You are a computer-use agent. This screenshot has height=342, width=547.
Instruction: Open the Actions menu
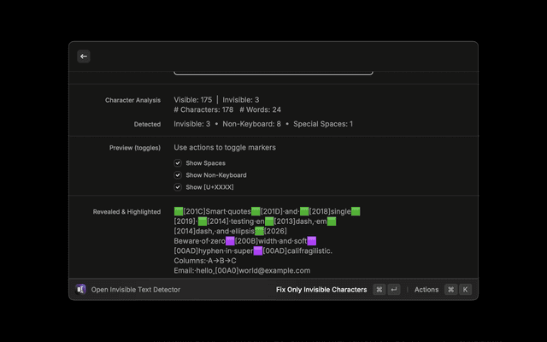pyautogui.click(x=426, y=290)
